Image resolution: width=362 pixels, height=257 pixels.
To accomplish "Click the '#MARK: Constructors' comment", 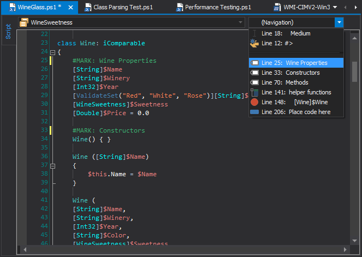I will [109, 130].
